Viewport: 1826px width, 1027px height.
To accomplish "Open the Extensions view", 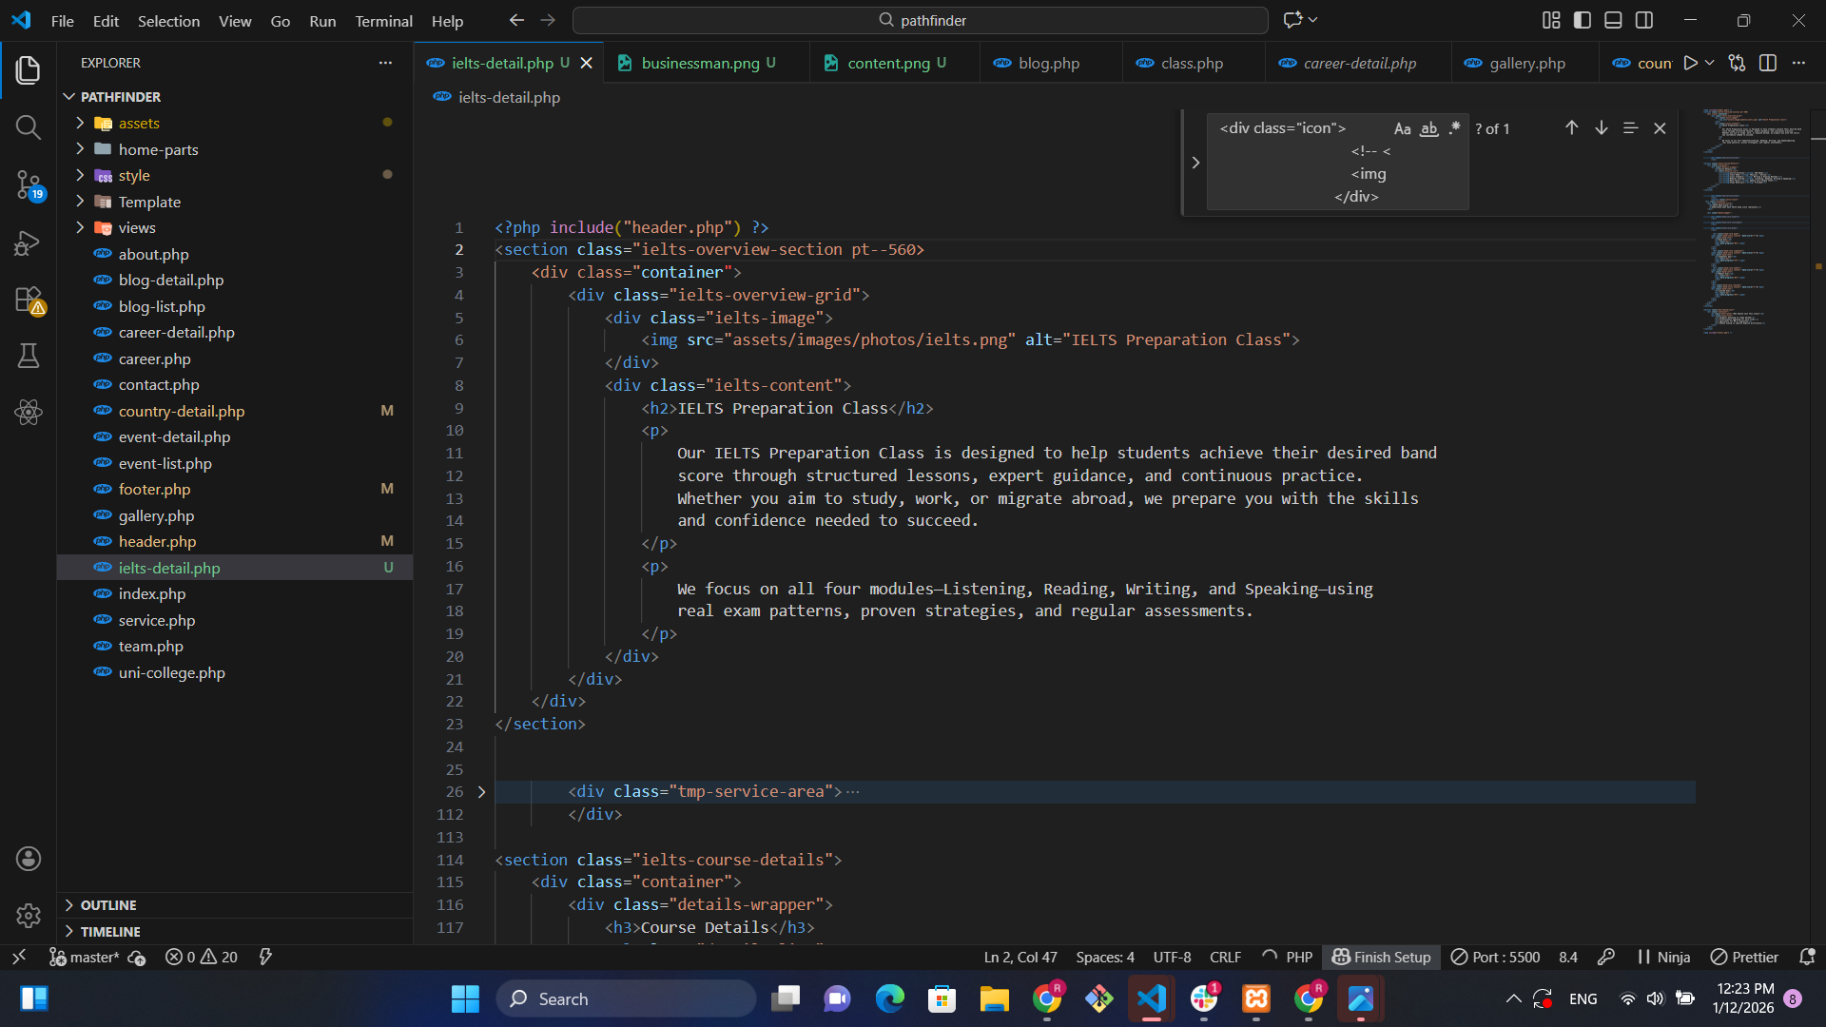I will (28, 300).
